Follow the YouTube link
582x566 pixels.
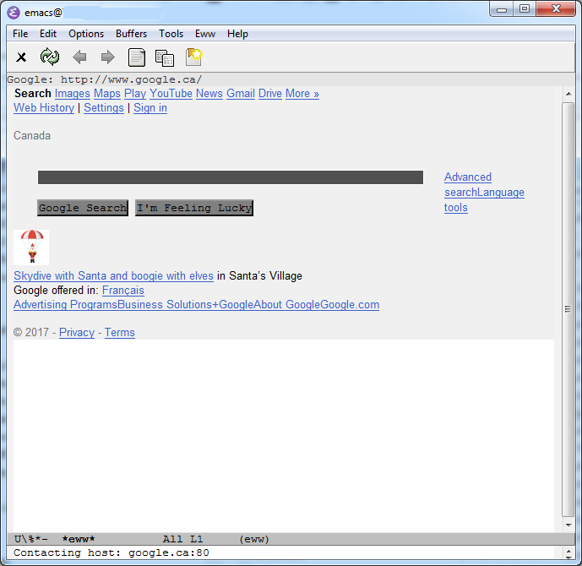pyautogui.click(x=171, y=94)
